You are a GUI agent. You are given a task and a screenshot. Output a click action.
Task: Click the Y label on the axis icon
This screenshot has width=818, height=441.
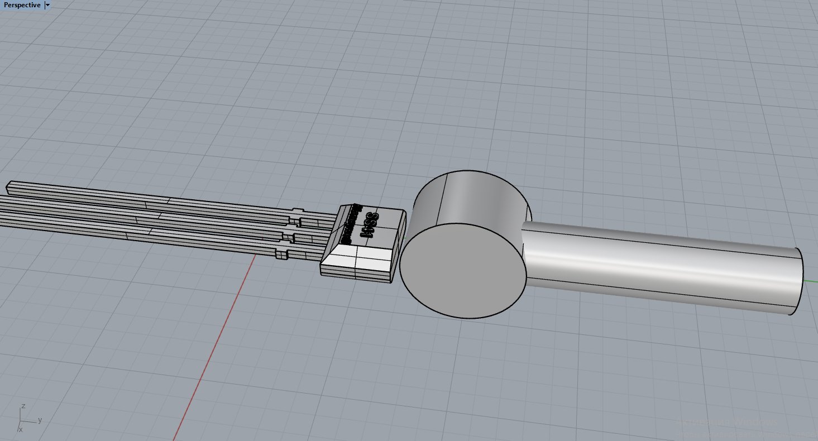click(x=40, y=419)
